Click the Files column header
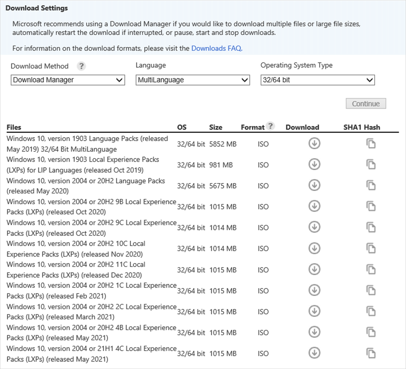Viewport: 406px width, 369px height. click(x=14, y=127)
